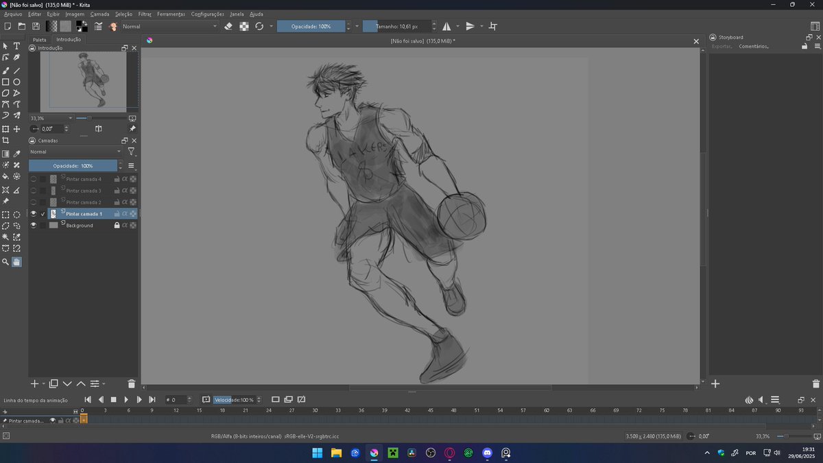This screenshot has height=463, width=823.
Task: Toggle the Eraser mode in the toolbar
Action: click(228, 26)
